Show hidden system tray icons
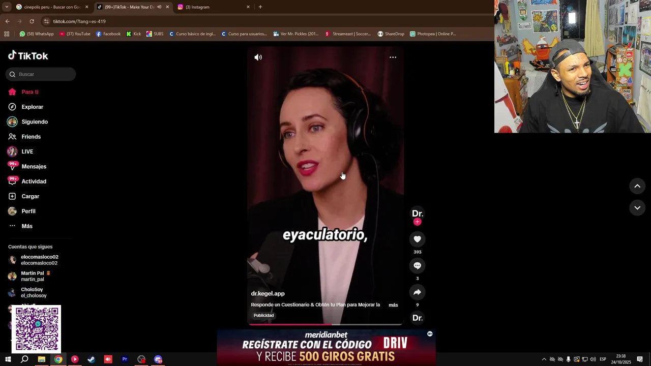The image size is (651, 366). (x=544, y=359)
